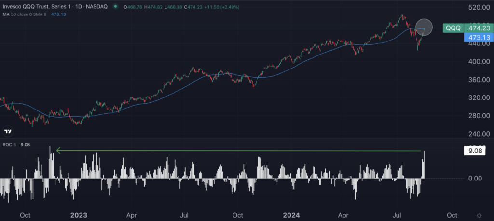Select the gray circle highlight annotation
This screenshot has height=221, width=494.
[x=424, y=28]
